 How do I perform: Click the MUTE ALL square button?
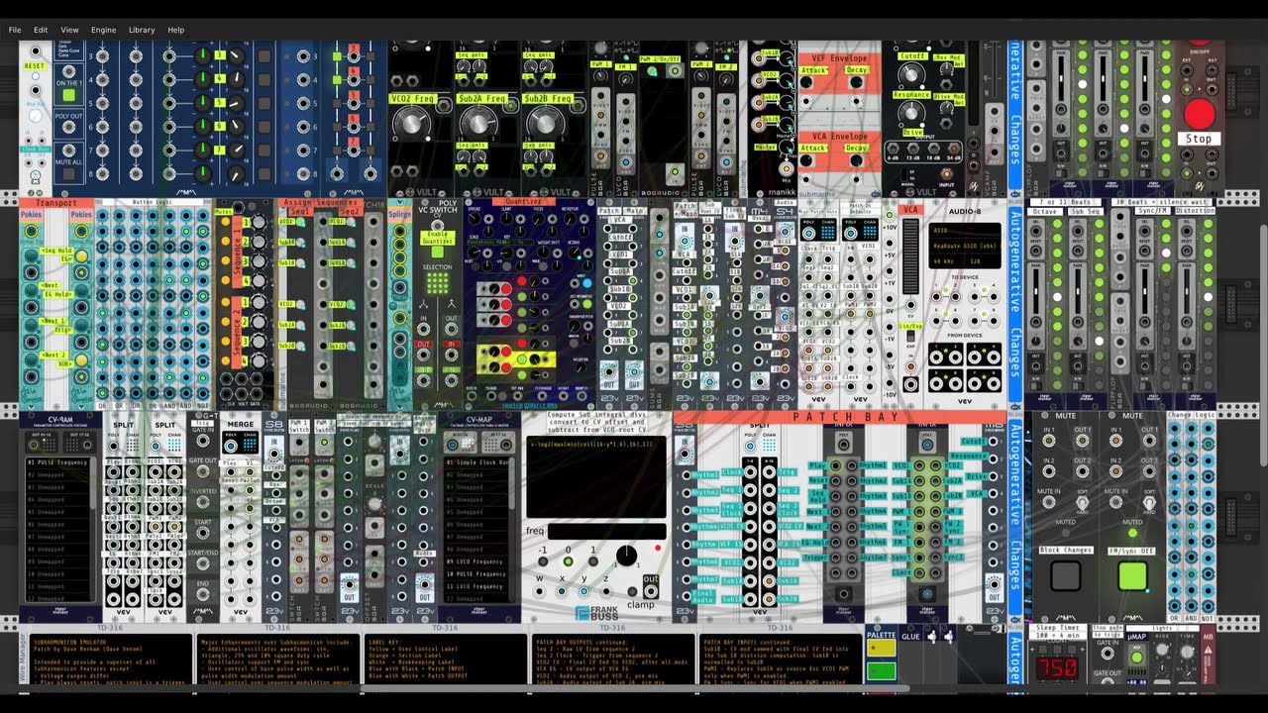tap(68, 174)
